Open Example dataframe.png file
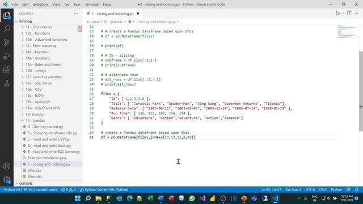 [x=48, y=158]
